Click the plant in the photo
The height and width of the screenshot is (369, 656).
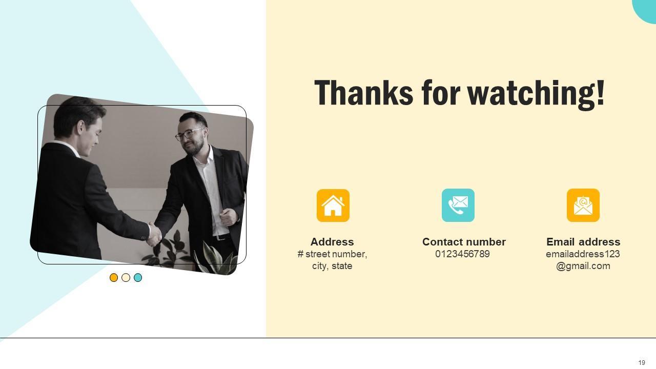tap(215, 256)
